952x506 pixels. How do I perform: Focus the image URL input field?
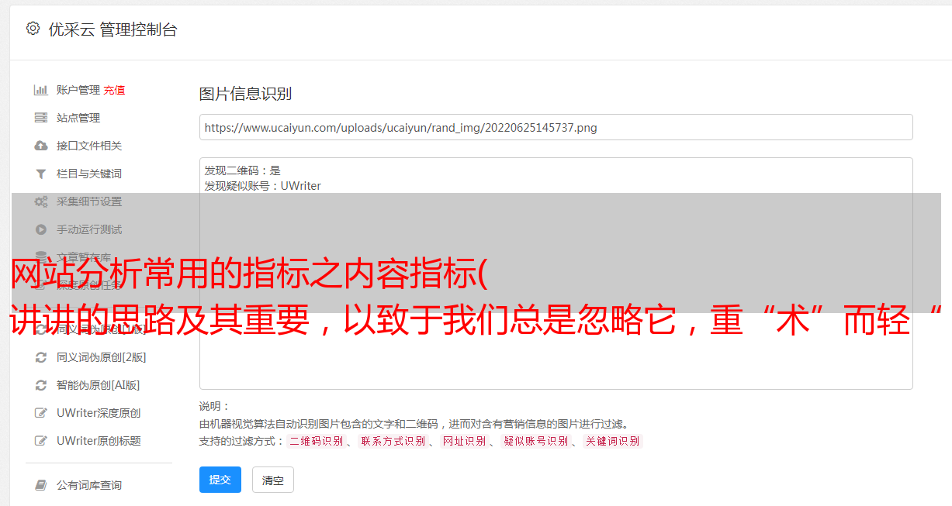[556, 127]
